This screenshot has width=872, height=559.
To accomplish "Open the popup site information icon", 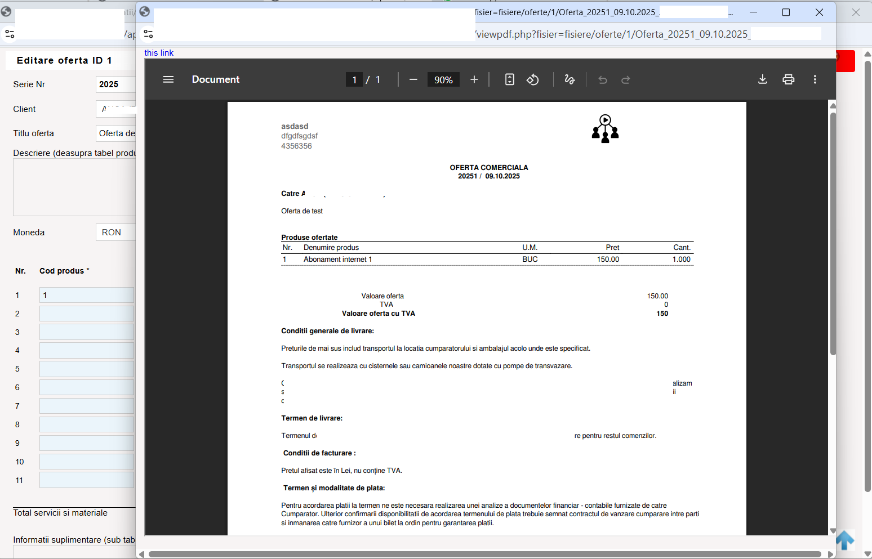I will point(148,34).
